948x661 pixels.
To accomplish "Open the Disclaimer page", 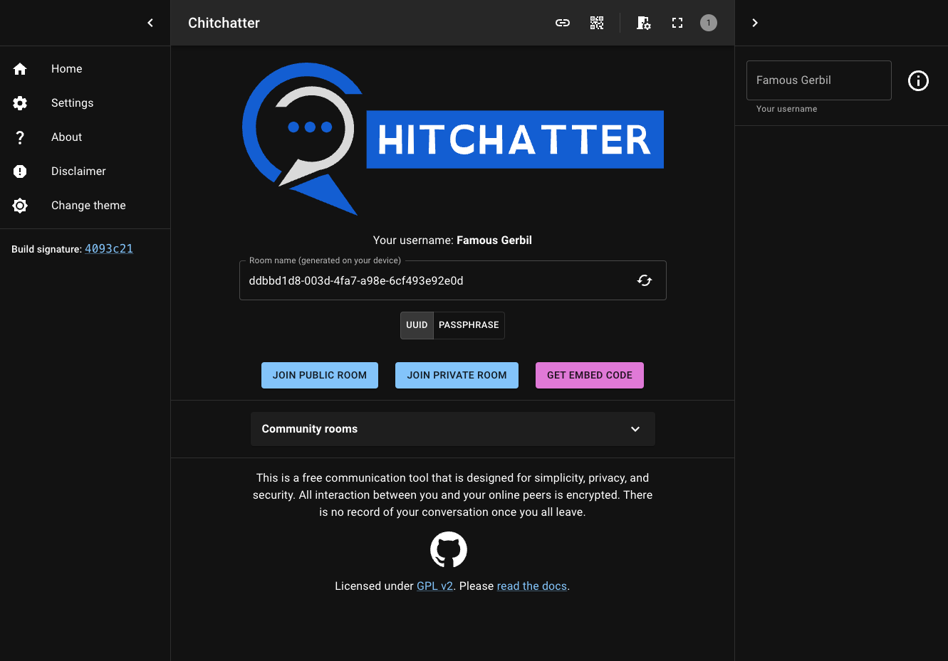I will [85, 171].
